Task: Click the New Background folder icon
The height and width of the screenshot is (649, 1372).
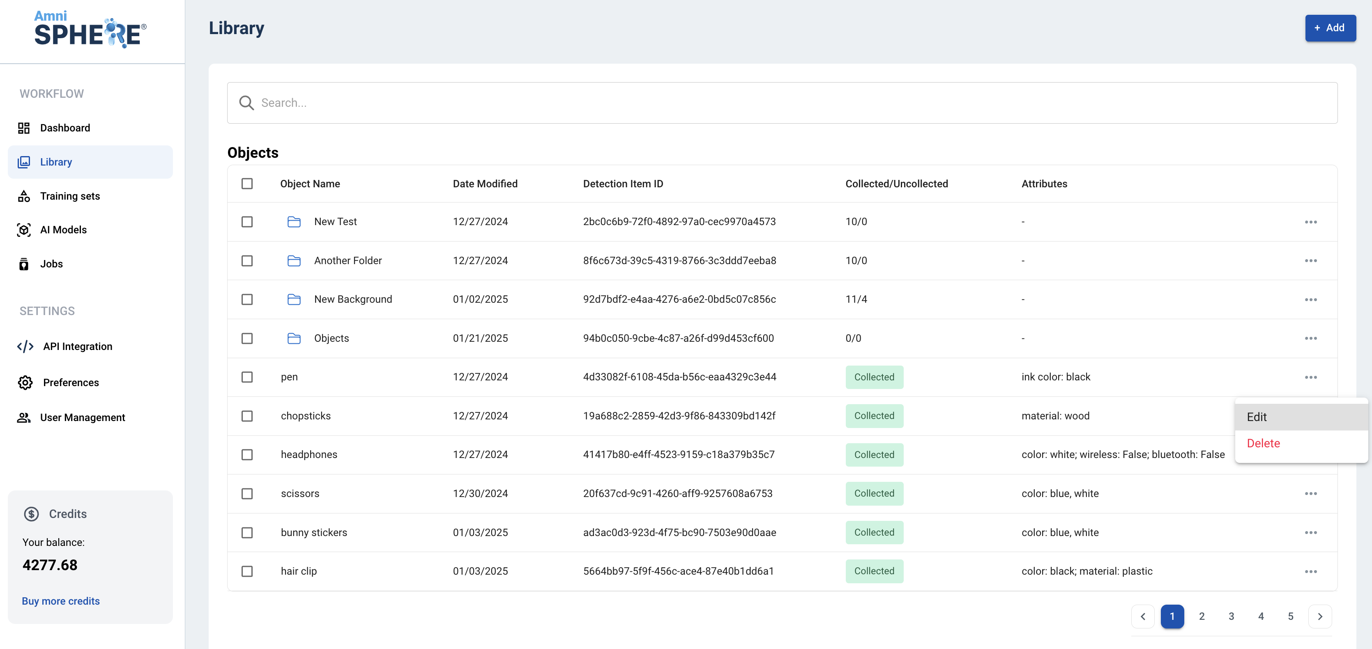Action: (294, 299)
